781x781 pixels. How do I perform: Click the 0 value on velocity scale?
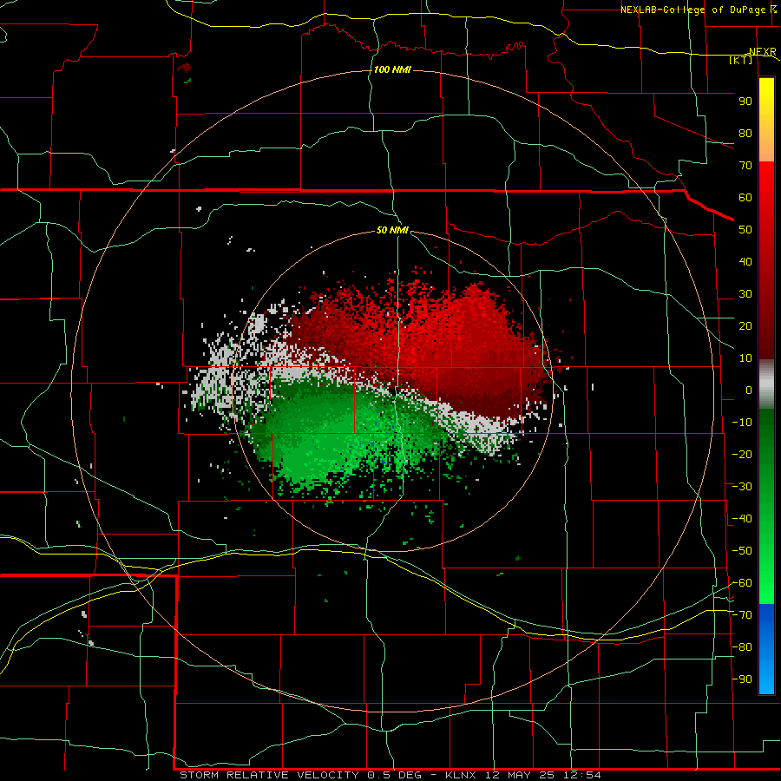pos(749,390)
